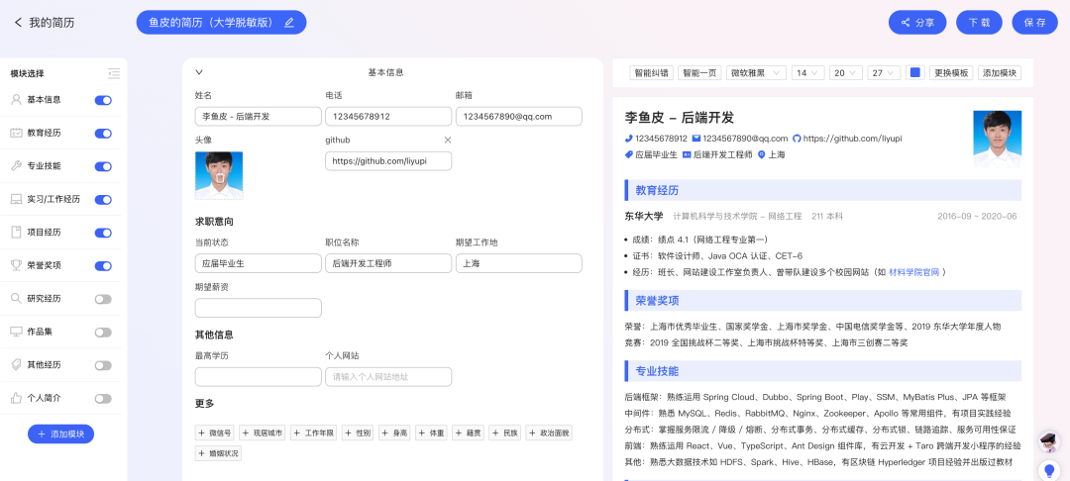1070x481 pixels.
Task: Click the avatar photo in resume preview
Action: [x=997, y=139]
